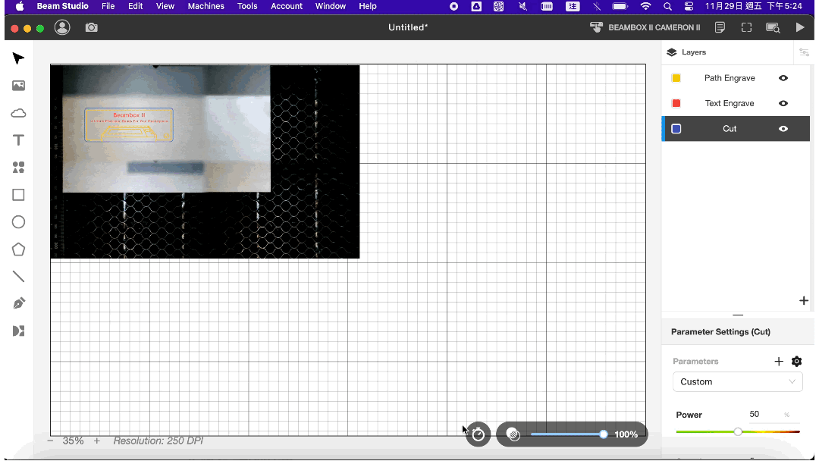
Task: Open the Machines menu
Action: (x=206, y=6)
